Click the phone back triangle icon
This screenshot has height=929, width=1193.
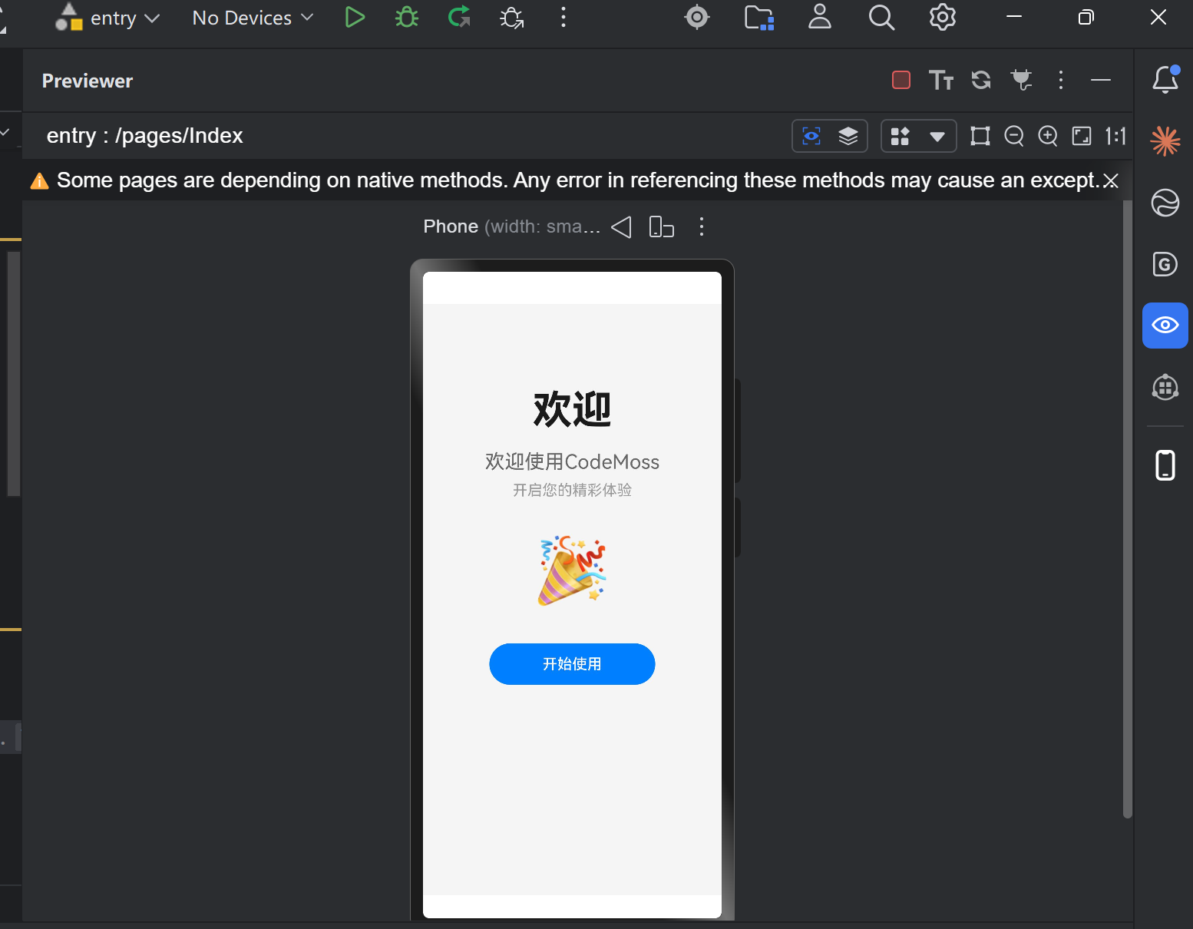point(621,226)
